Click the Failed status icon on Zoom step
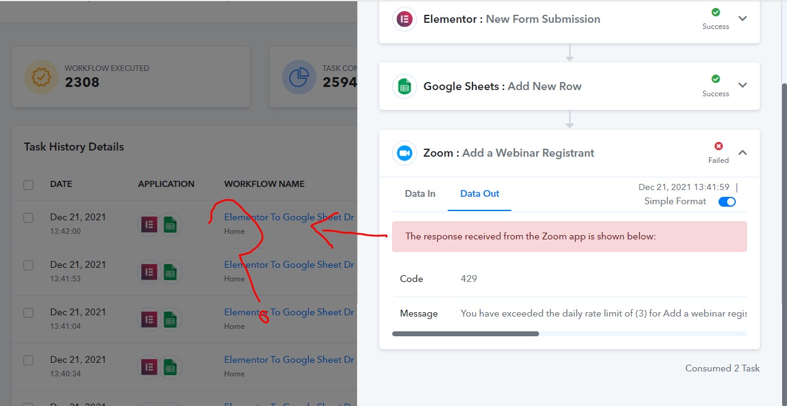Screen dimensions: 787x406 click(x=719, y=146)
